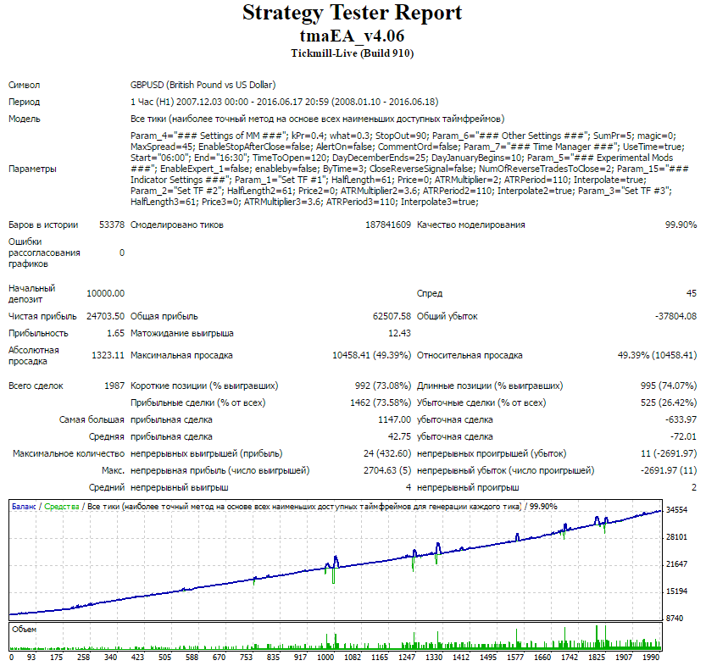Click the 'Короткие позиции (% выигравших)' label

(x=204, y=386)
